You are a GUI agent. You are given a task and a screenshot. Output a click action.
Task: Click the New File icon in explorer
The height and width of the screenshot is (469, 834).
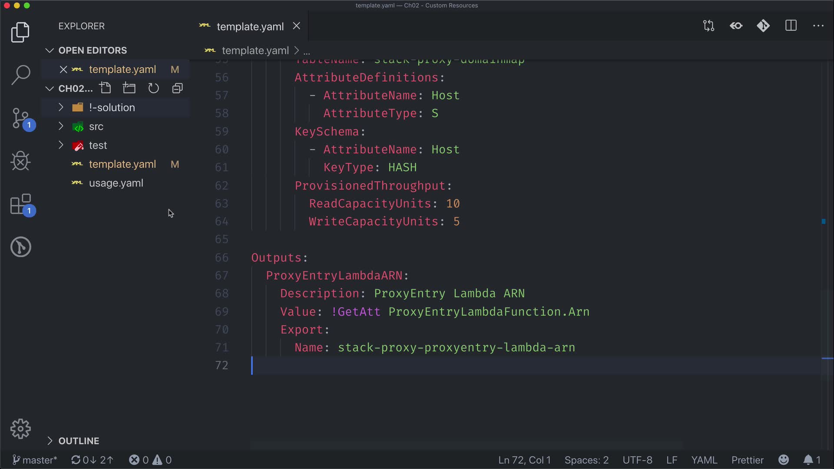[x=105, y=88]
